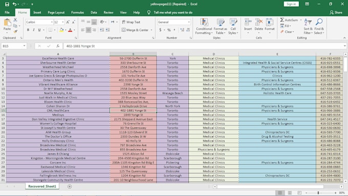Toggle underline formatting
348x196 pixels.
pos(39,30)
